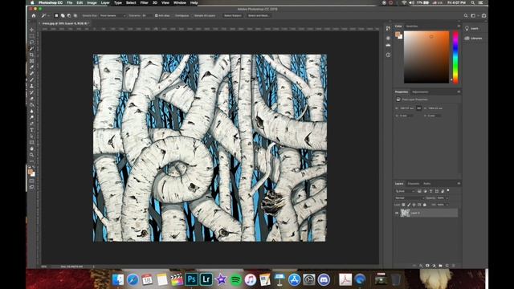Screen dimensions: 514x289
Task: Open the search icon in options bar
Action: pyautogui.click(x=466, y=15)
